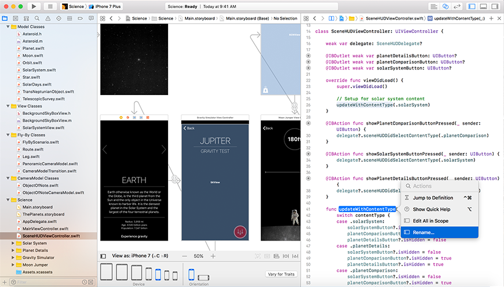Zoom out the storyboard canvas
504x287 pixels.
[x=184, y=256]
